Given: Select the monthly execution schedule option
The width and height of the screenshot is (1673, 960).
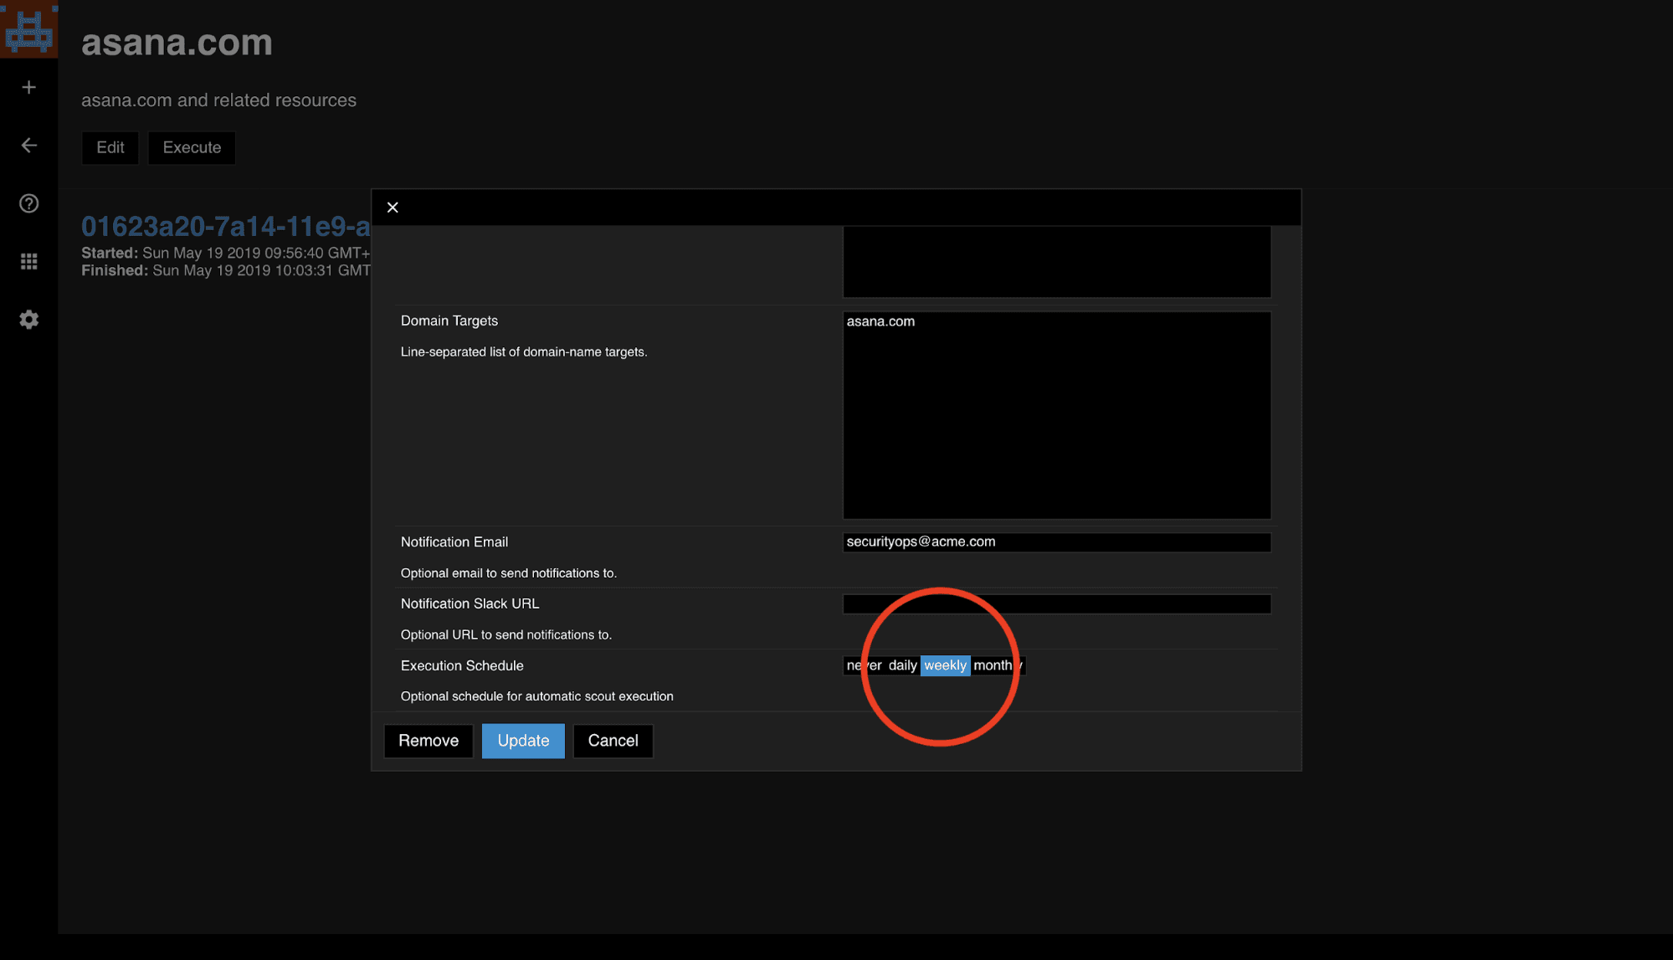Looking at the screenshot, I should [x=998, y=665].
